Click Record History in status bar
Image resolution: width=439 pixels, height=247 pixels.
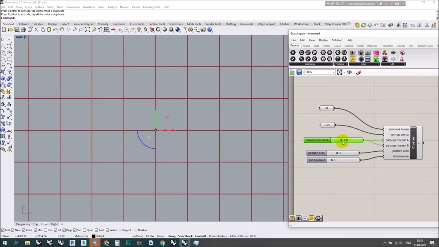pos(217,236)
